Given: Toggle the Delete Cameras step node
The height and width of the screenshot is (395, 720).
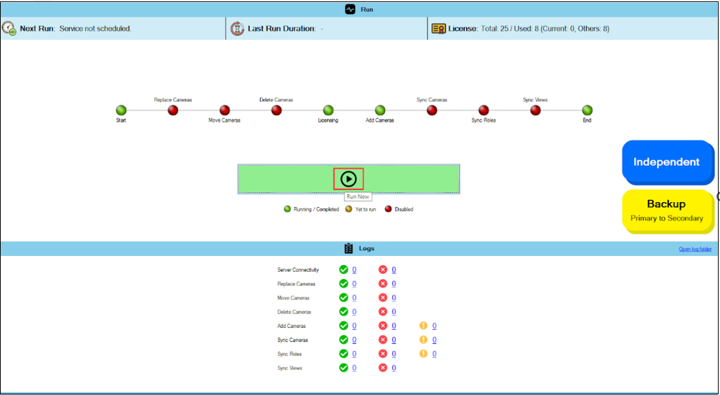Looking at the screenshot, I should pos(276,110).
